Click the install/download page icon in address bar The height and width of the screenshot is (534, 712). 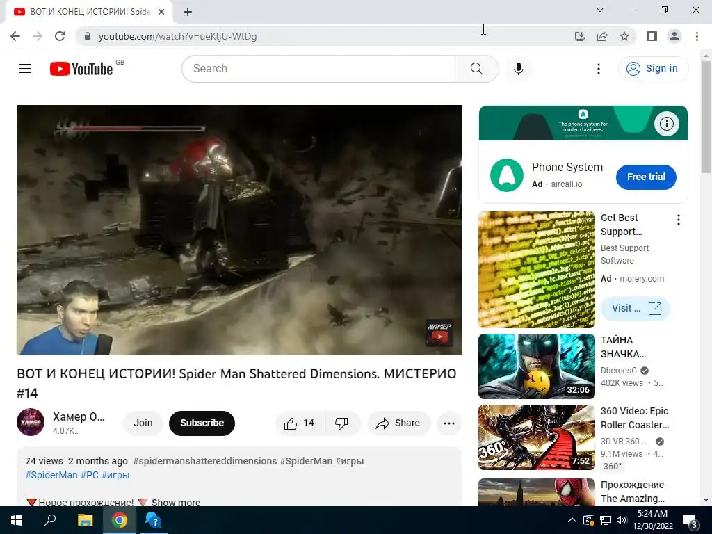point(580,36)
